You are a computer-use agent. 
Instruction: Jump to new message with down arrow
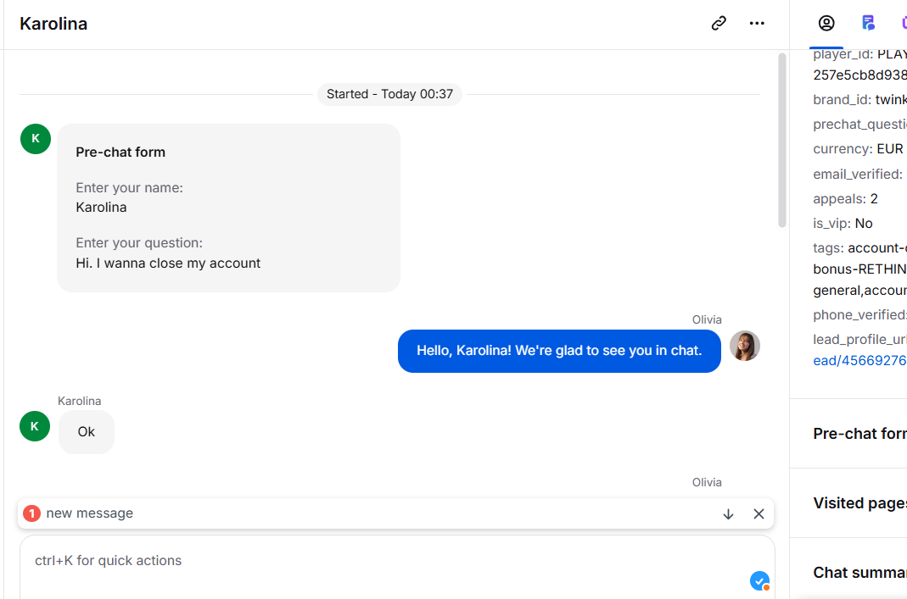click(728, 514)
